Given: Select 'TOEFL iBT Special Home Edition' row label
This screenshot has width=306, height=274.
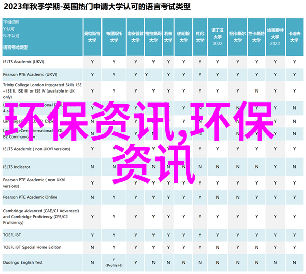Looking at the screenshot, I should (32, 247).
